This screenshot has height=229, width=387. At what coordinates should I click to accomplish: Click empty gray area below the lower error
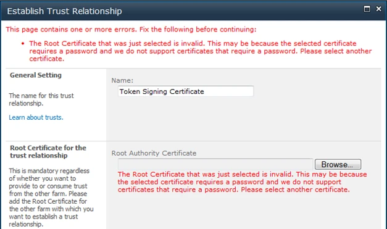click(x=243, y=212)
